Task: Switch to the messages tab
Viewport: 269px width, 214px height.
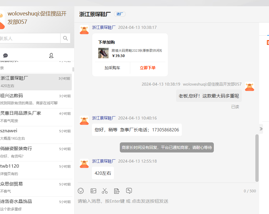Action: pyautogui.click(x=5, y=56)
